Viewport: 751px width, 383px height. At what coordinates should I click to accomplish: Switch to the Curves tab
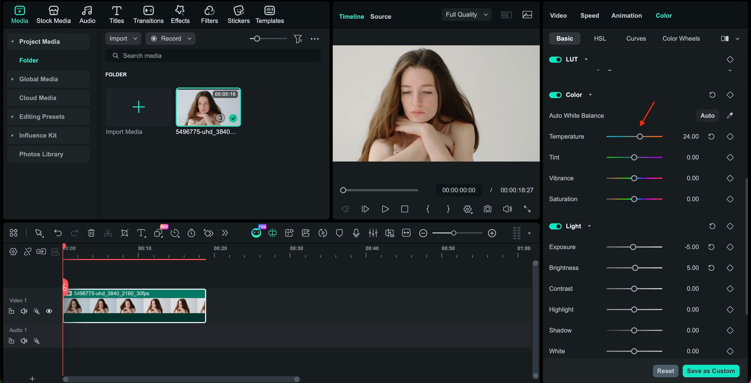click(636, 39)
